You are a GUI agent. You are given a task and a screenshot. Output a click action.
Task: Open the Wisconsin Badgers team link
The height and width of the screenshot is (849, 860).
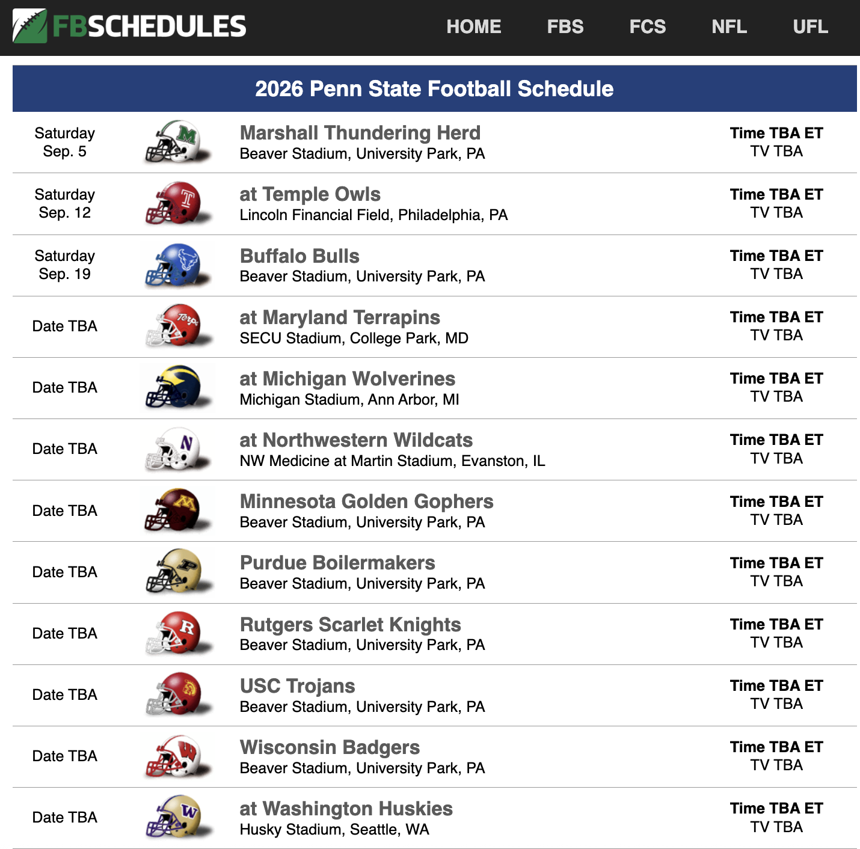pos(330,747)
